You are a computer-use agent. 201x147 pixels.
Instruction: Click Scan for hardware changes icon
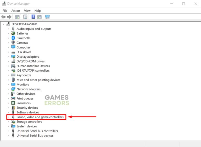tap(47, 17)
